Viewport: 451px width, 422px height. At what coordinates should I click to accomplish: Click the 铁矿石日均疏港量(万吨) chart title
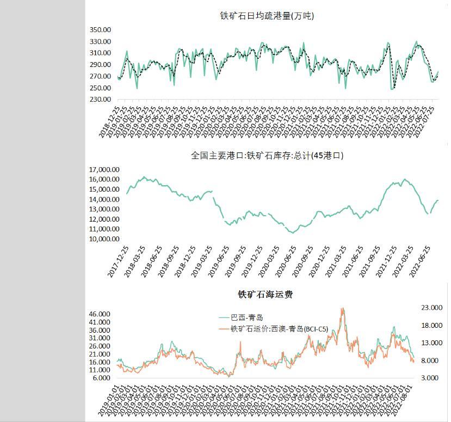pyautogui.click(x=267, y=16)
